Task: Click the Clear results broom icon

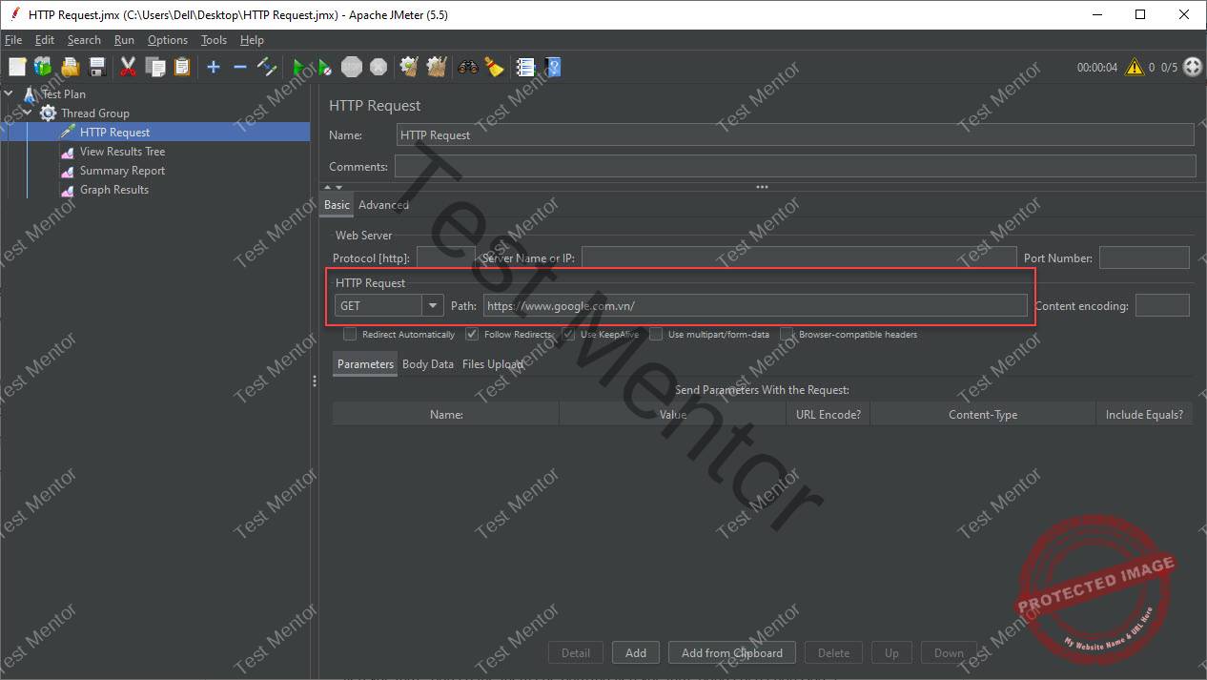Action: (494, 67)
